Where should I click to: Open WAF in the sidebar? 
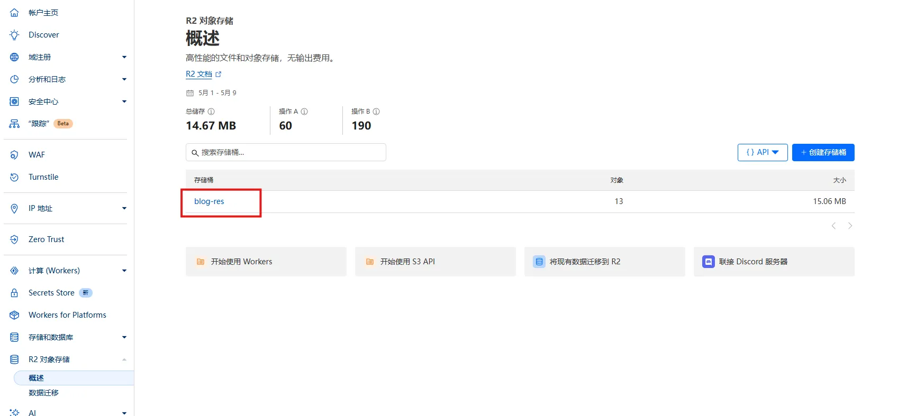(37, 155)
